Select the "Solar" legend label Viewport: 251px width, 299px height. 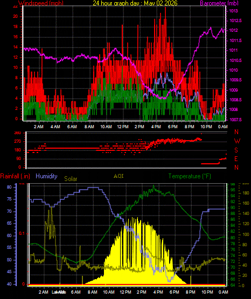(71, 179)
